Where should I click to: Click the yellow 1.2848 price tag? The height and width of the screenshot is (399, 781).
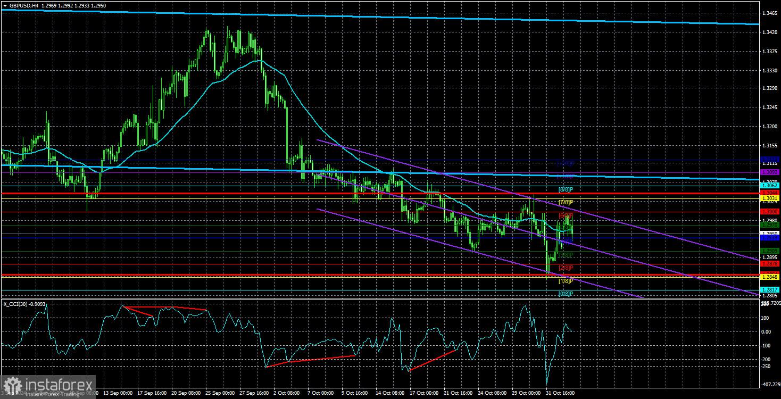coord(770,277)
